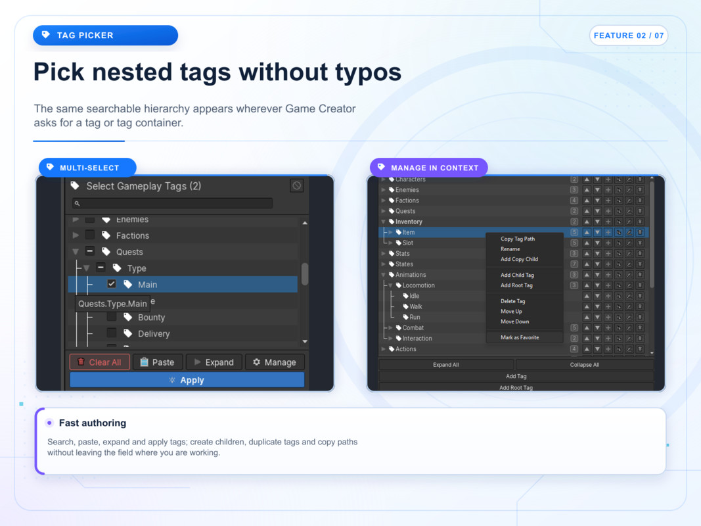The image size is (701, 526).
Task: Click the move-up arrow on the Item row
Action: pos(587,232)
